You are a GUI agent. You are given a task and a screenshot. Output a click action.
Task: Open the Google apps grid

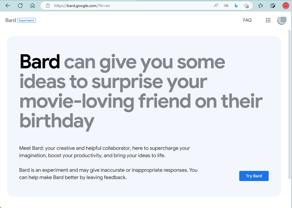click(x=268, y=20)
